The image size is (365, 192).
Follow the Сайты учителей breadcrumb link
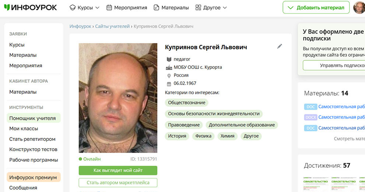click(112, 26)
